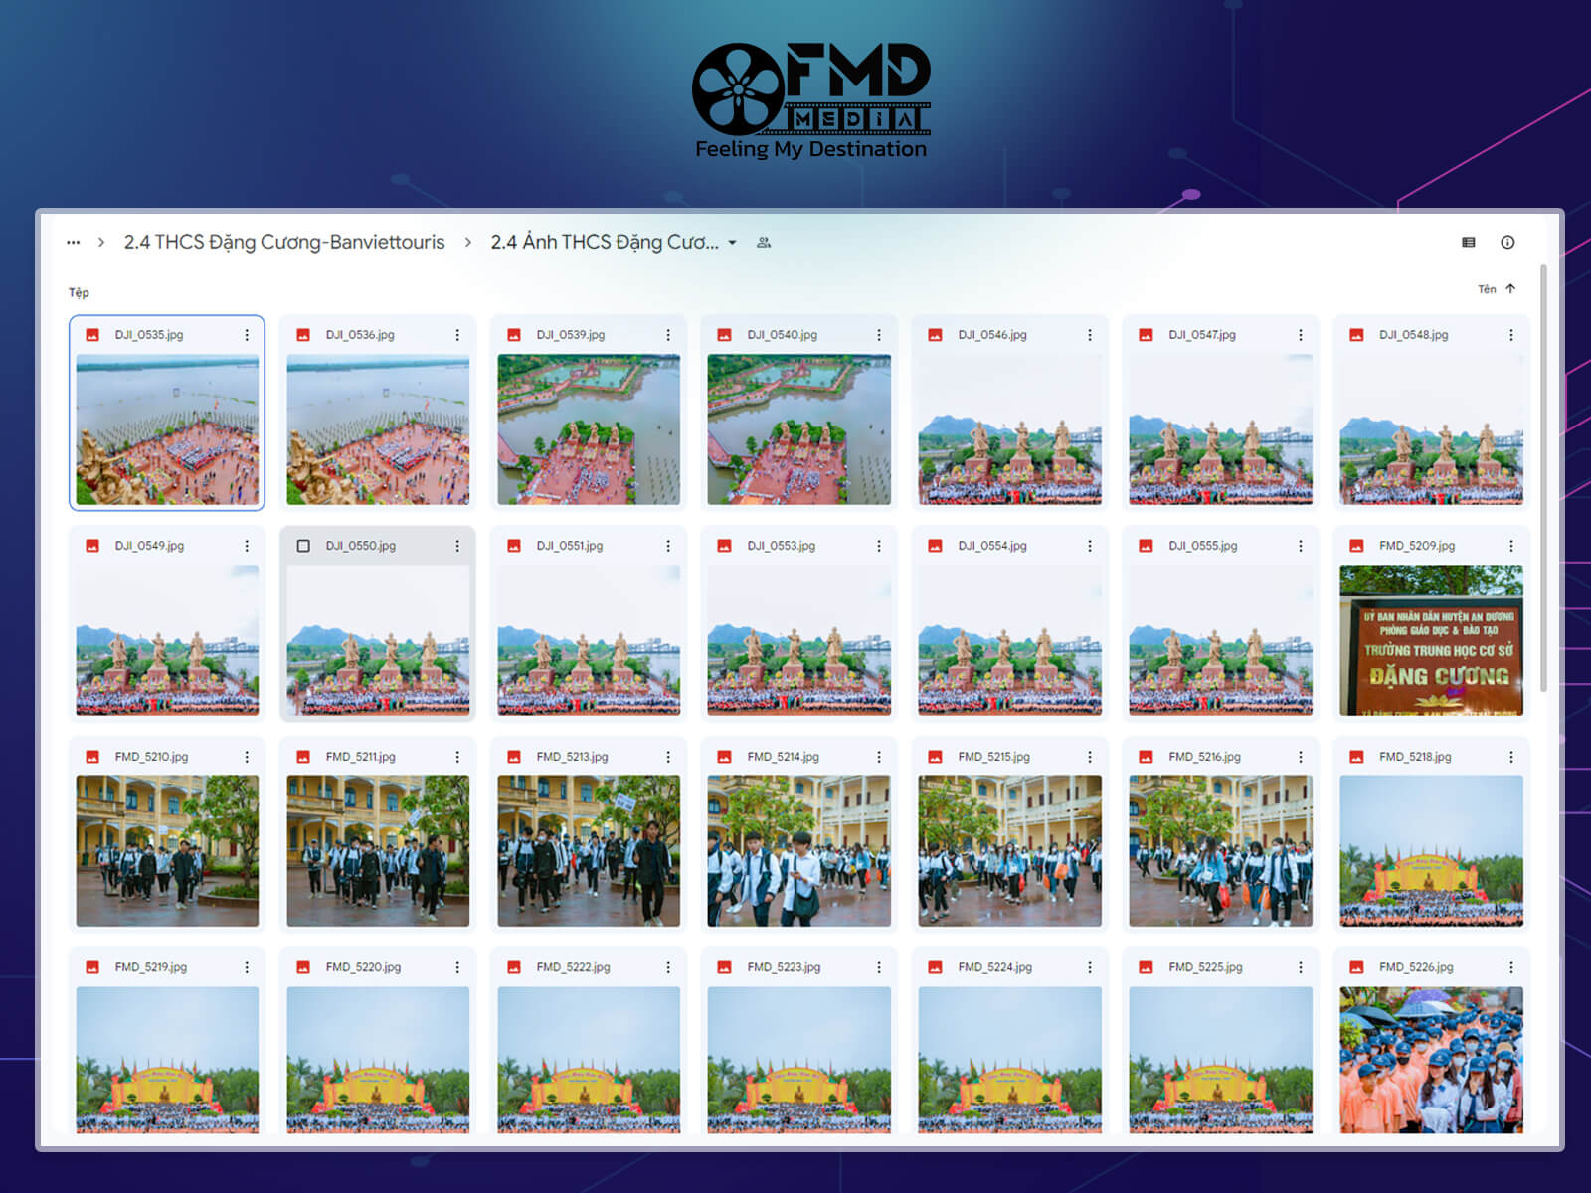Open the three-dot options for DJI_0535.jpg
Screen dimensions: 1591x1193
248,335
